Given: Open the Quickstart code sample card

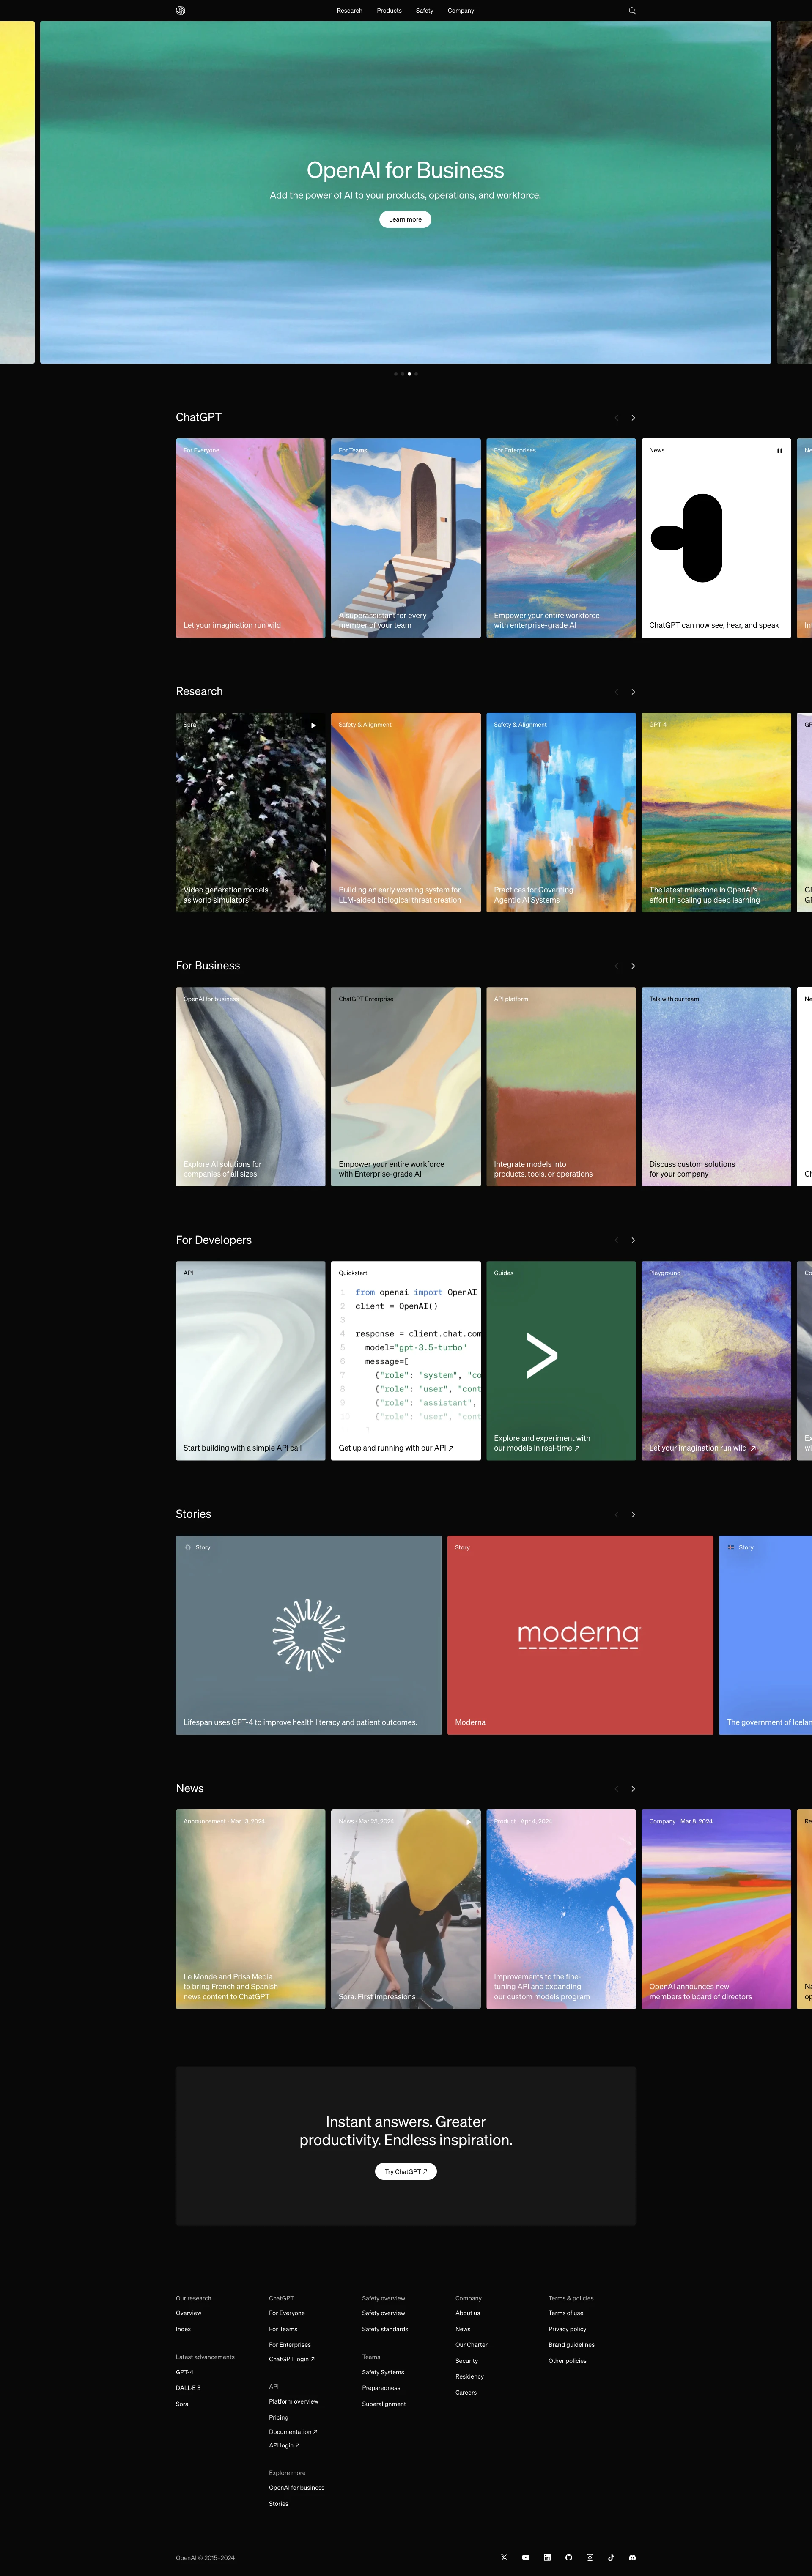Looking at the screenshot, I should point(406,1361).
